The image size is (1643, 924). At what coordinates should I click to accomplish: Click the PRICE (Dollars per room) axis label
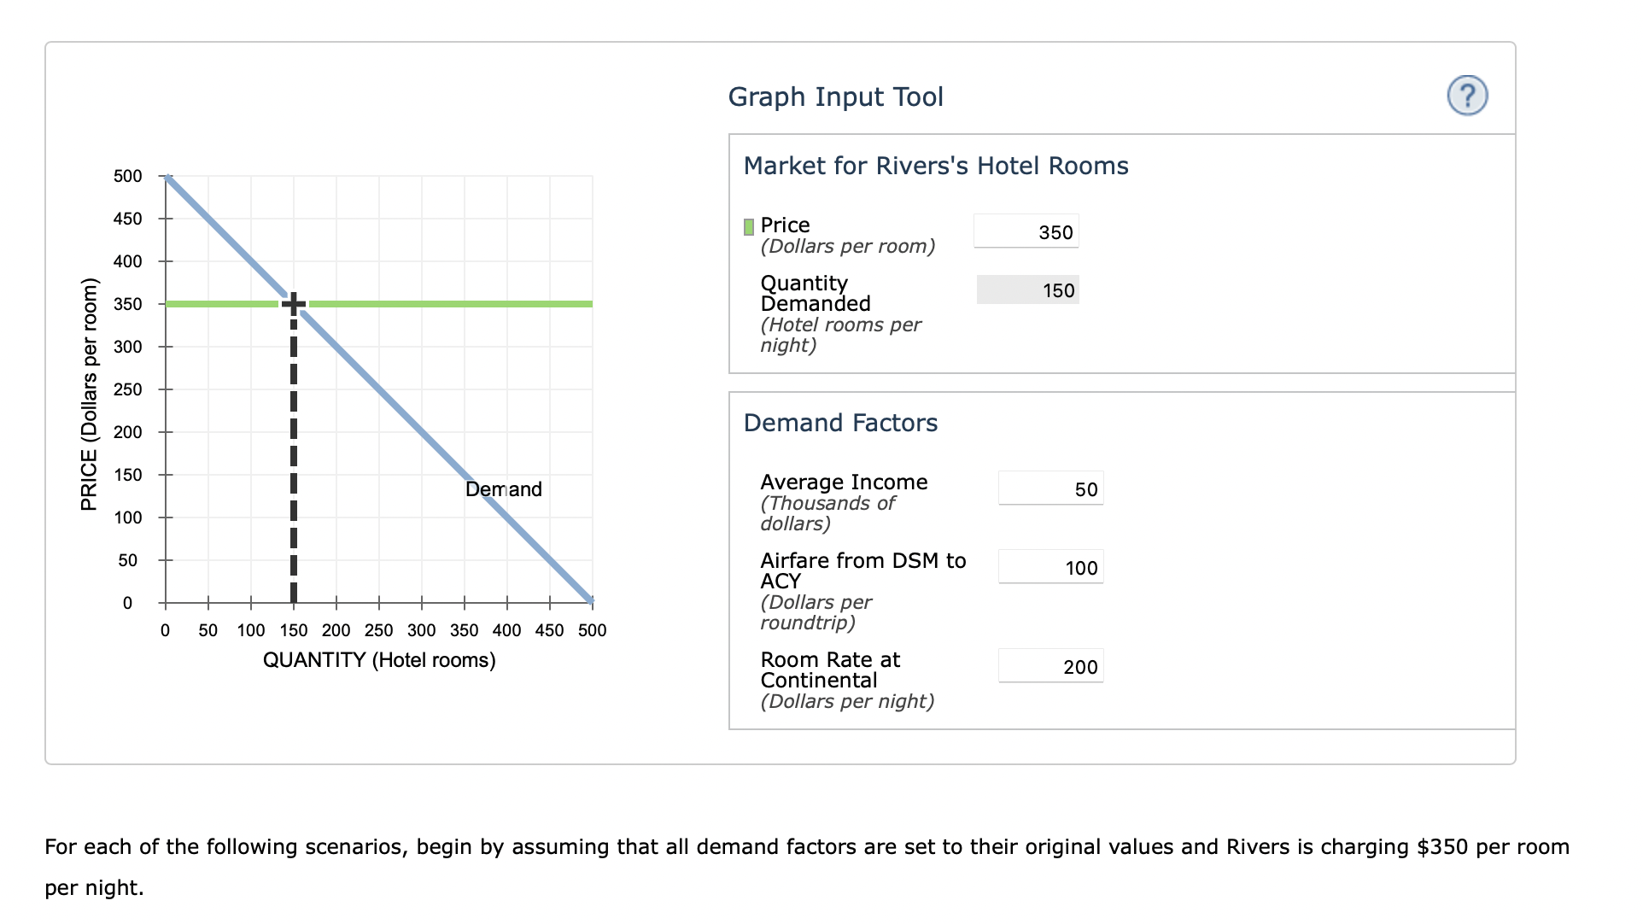click(x=89, y=395)
